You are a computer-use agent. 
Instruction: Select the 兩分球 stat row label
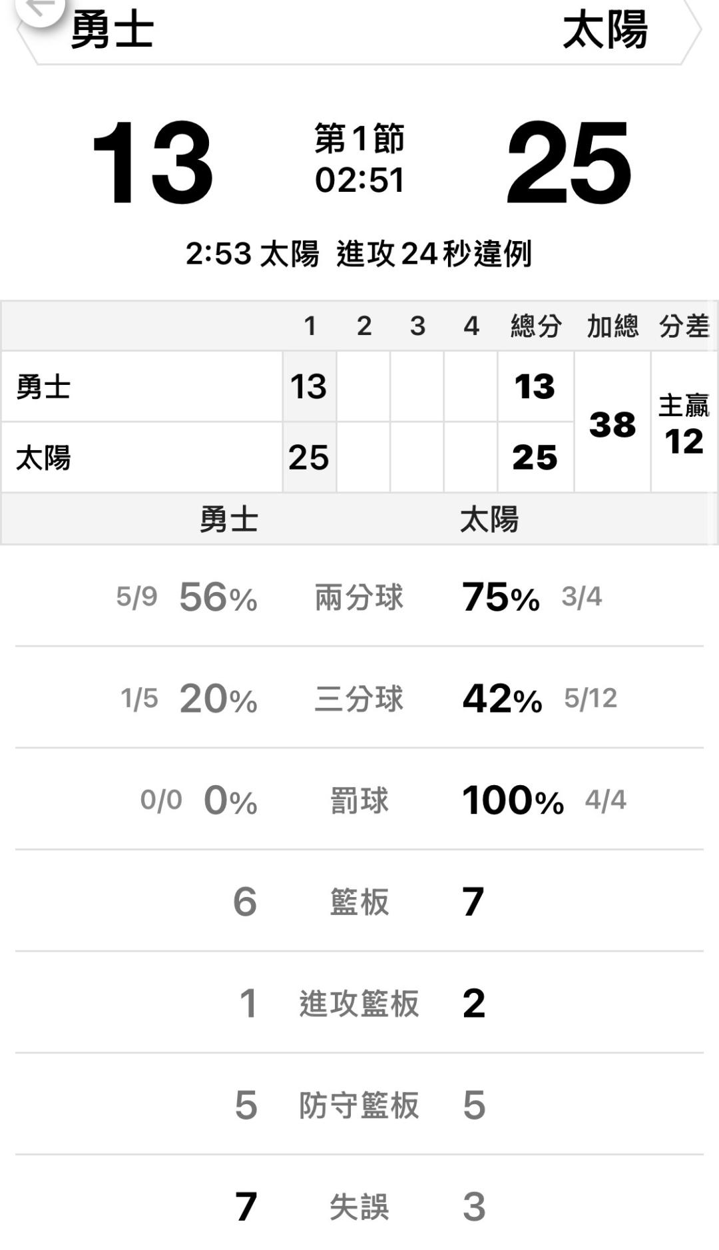point(359,597)
